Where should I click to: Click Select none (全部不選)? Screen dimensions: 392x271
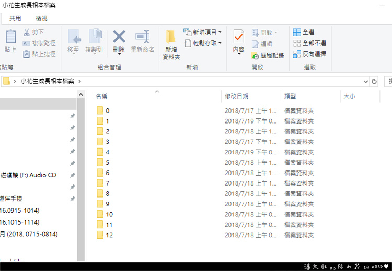coord(309,43)
